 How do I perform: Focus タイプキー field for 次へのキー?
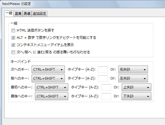[x=103, y=69]
